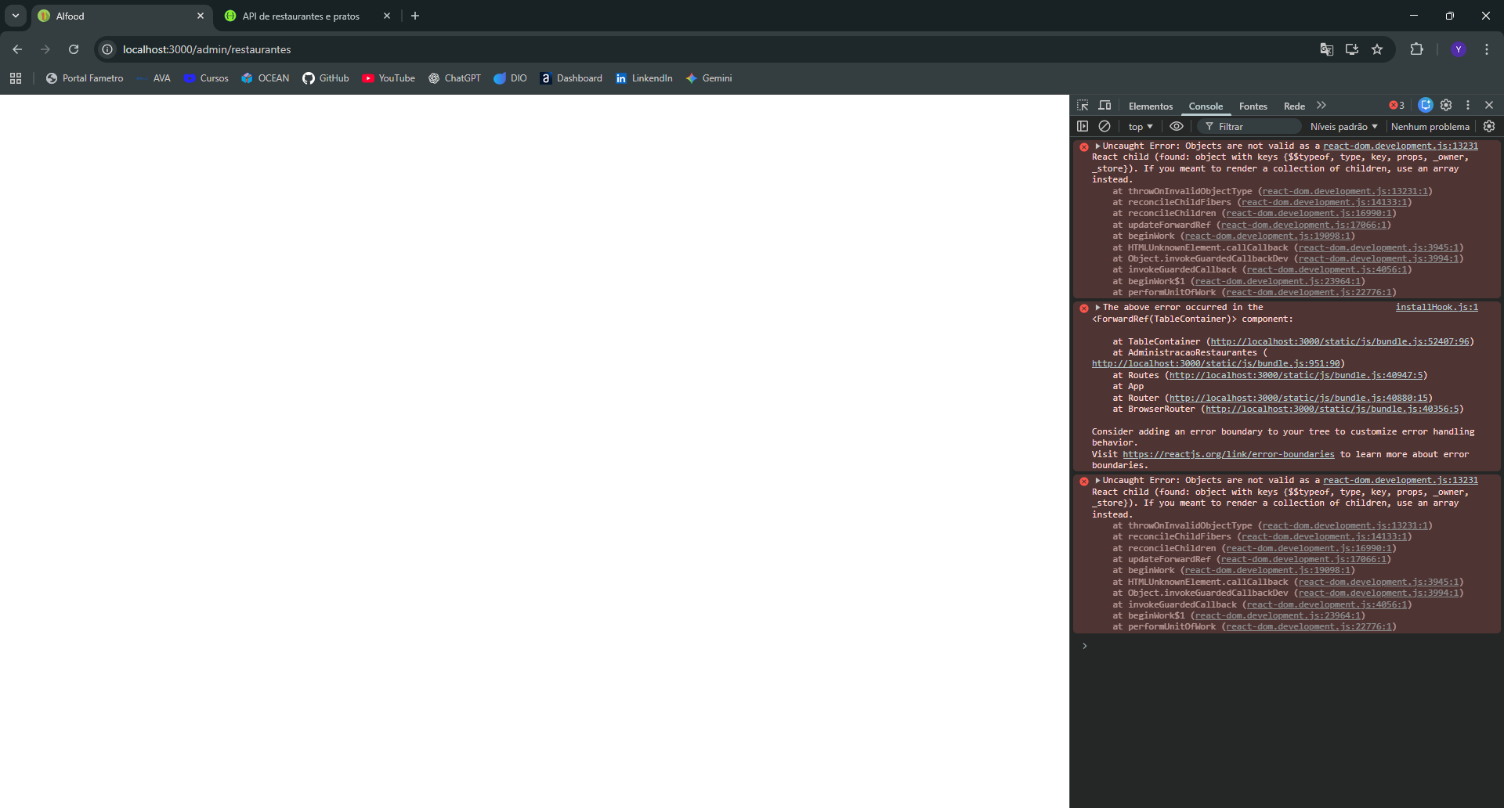Expand the first Uncaught Error message
The height and width of the screenshot is (808, 1504).
tap(1098, 146)
